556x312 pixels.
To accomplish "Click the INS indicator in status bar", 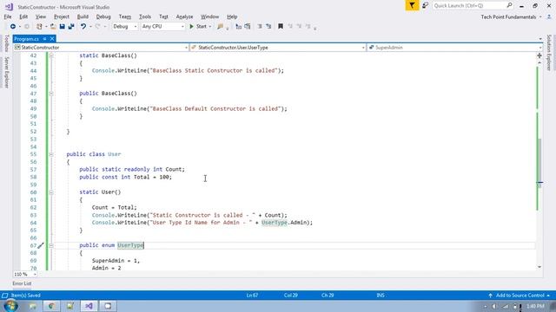I will click(381, 295).
